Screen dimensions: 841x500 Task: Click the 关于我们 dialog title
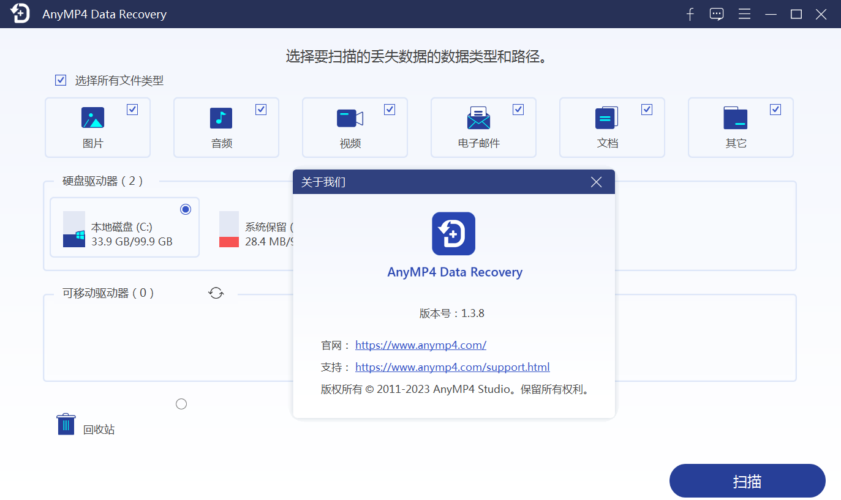click(323, 182)
